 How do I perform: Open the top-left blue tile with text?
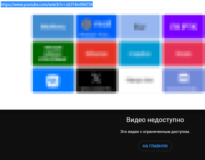pos(53,27)
